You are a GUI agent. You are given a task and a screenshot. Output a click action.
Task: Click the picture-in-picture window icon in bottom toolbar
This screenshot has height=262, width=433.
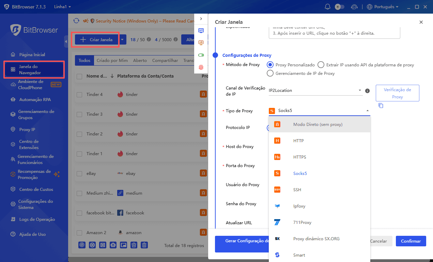coord(123,245)
